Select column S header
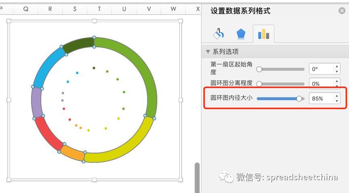 (75, 9)
